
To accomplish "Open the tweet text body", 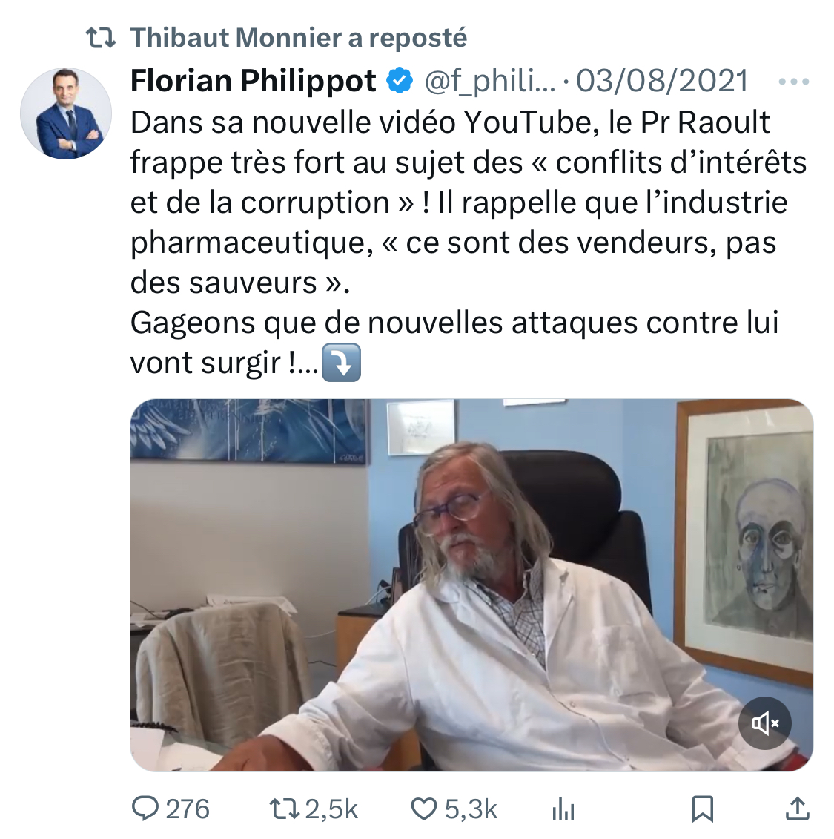I will [x=469, y=243].
